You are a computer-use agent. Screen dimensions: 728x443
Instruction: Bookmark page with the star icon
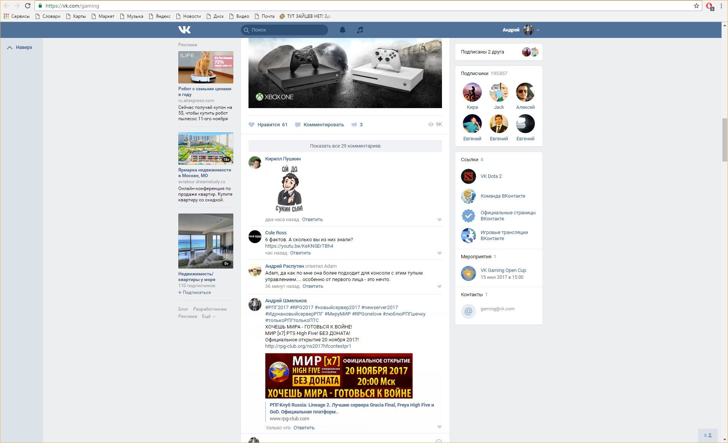pos(697,6)
